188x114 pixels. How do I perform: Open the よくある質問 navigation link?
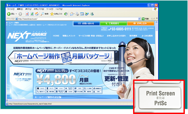click(147, 36)
